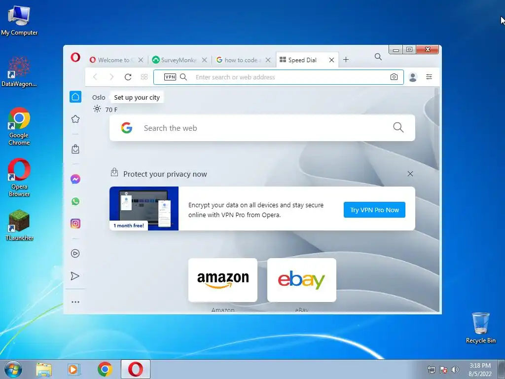Open the volume speaker tray icon

click(455, 370)
